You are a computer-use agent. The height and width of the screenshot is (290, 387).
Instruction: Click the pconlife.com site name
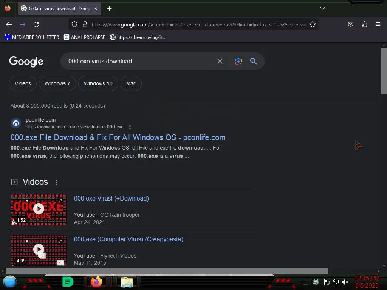click(41, 120)
